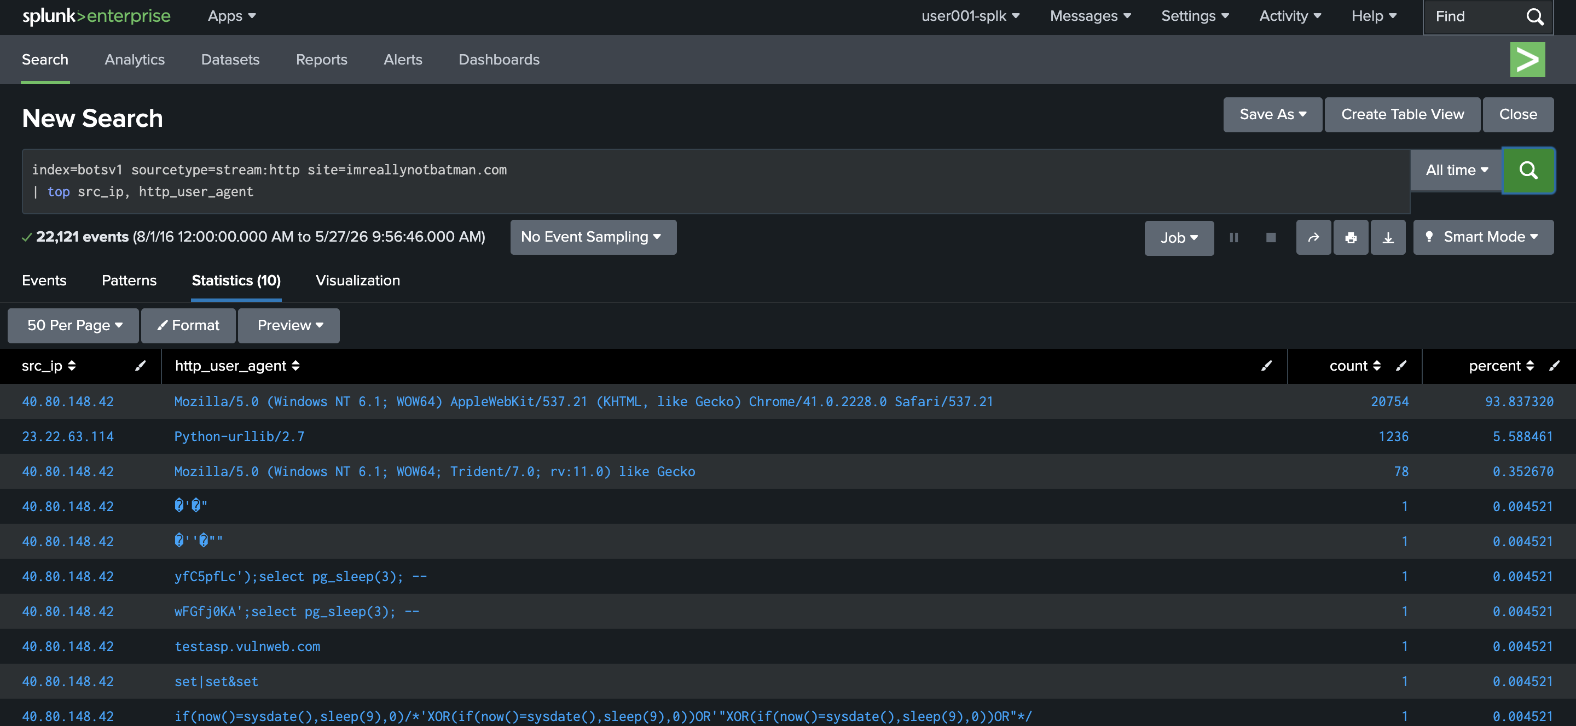
Task: Sort by http_user_agent column
Action: [x=237, y=365]
